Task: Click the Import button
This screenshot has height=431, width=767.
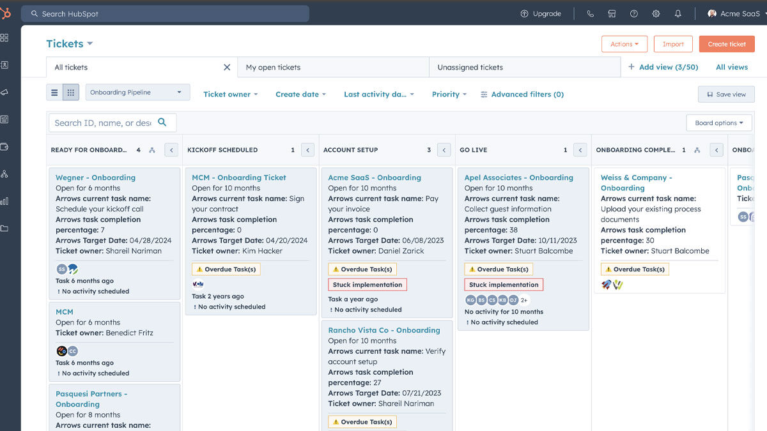Action: [673, 44]
